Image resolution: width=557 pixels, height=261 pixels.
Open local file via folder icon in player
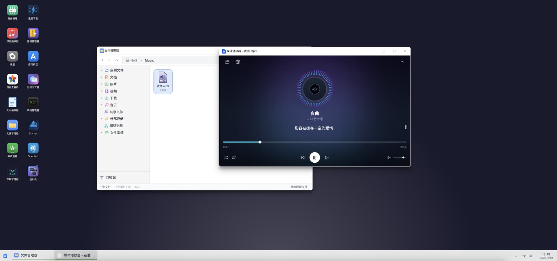(x=227, y=62)
